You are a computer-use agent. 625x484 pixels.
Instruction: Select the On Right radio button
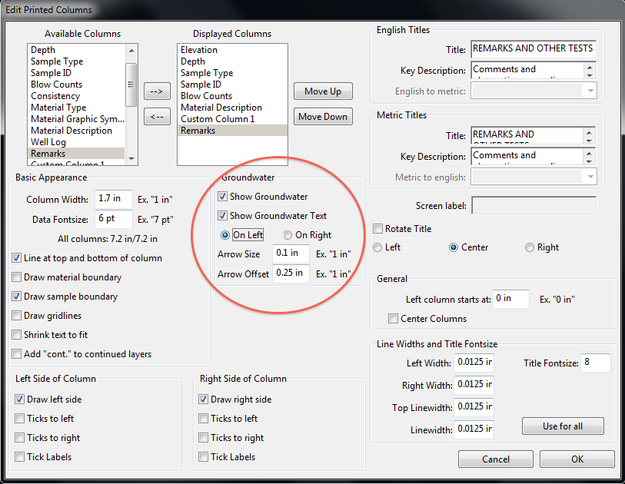[288, 235]
